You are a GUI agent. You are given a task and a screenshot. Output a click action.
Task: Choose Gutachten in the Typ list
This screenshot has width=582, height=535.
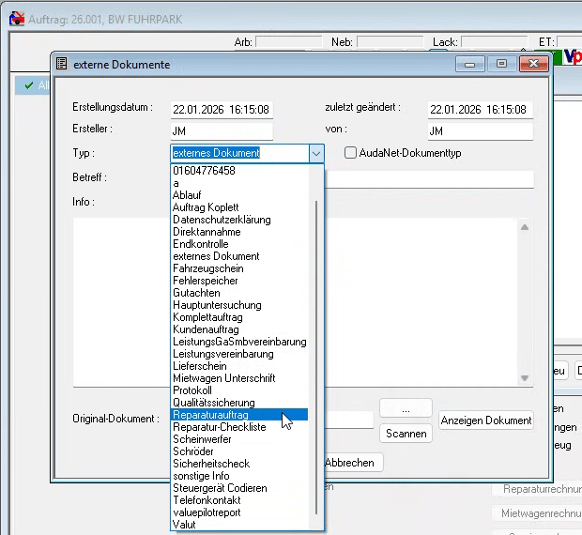196,293
